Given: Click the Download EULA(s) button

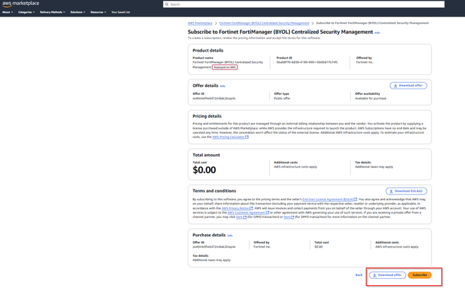Looking at the screenshot, I should (406, 191).
